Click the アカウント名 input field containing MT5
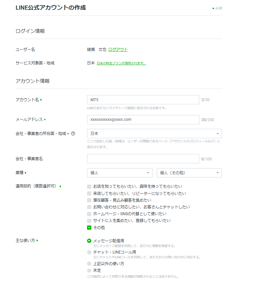 143,100
